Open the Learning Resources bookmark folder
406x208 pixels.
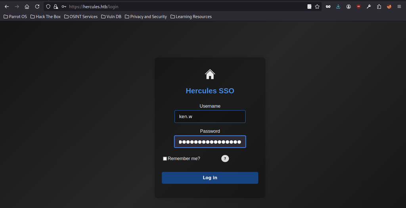coord(191,17)
